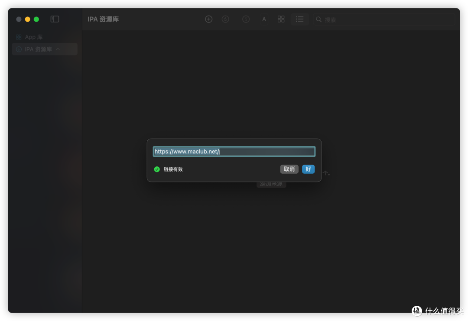Viewport: 468px width, 321px height.
Task: Toggle the sidebar panel icon
Action: point(55,19)
